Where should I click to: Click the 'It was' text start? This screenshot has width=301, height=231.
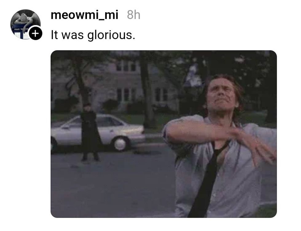point(67,35)
